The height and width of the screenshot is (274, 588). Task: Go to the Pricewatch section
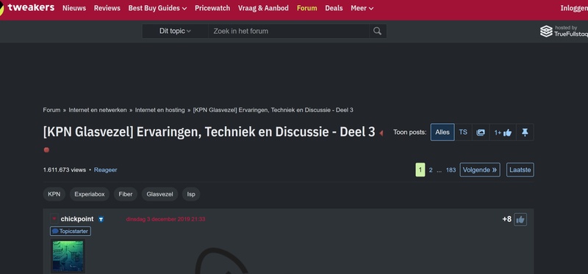212,8
